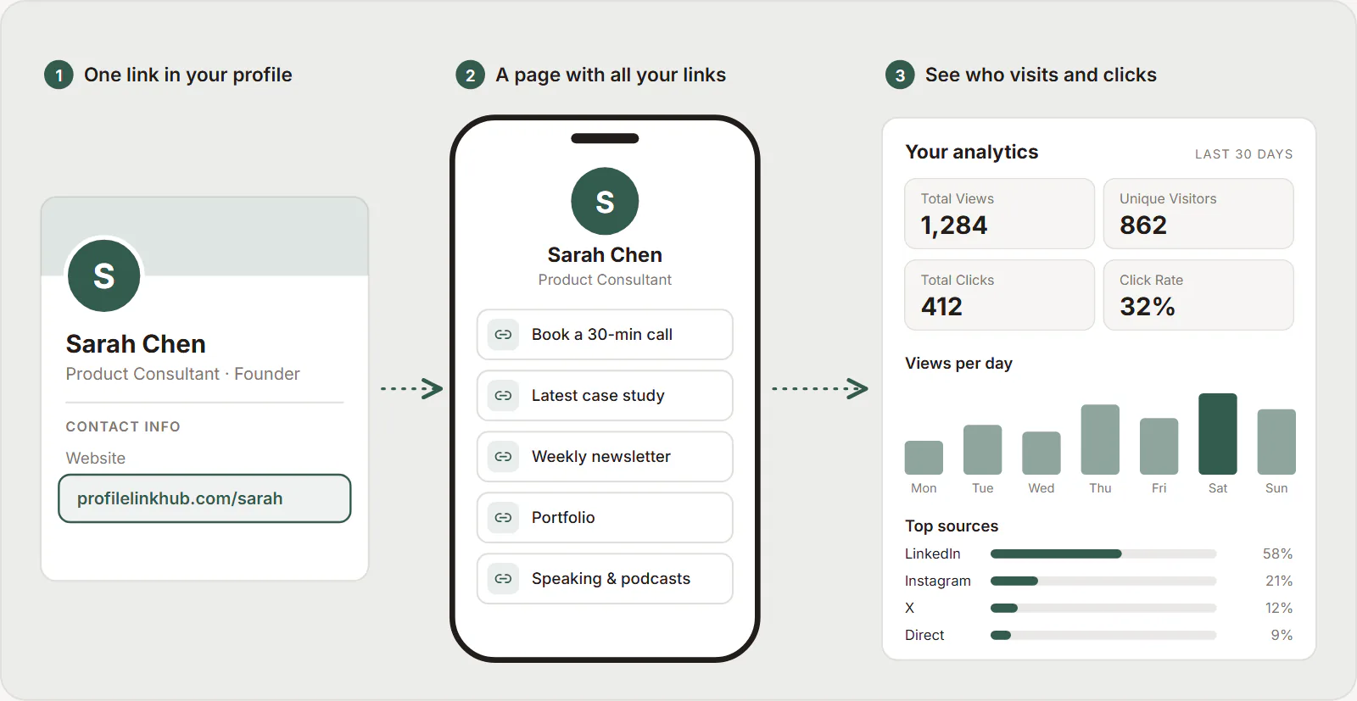Viewport: 1357px width, 701px height.
Task: Click the link icon beside Book a 30-min call
Action: [x=503, y=335]
